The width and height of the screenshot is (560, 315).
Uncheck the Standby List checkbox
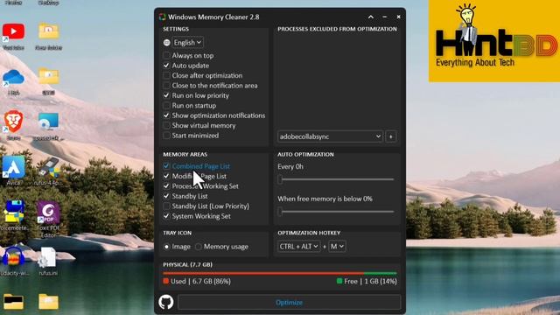coord(166,196)
